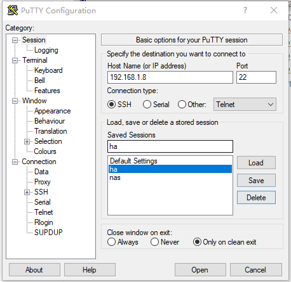Delete the ha saved session
The height and width of the screenshot is (282, 291).
(x=256, y=198)
